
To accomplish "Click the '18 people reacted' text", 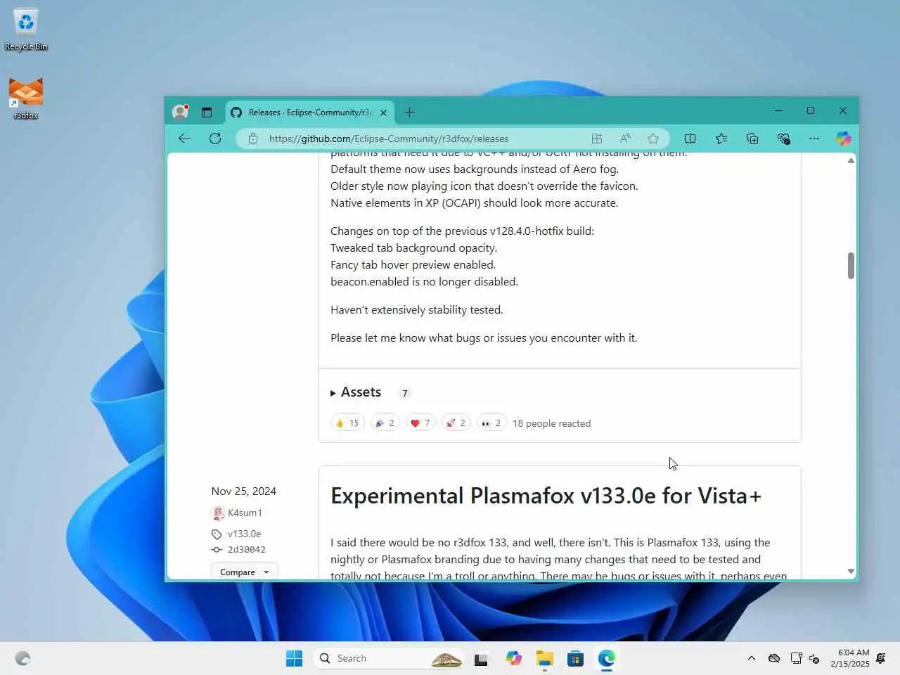I will (x=551, y=423).
